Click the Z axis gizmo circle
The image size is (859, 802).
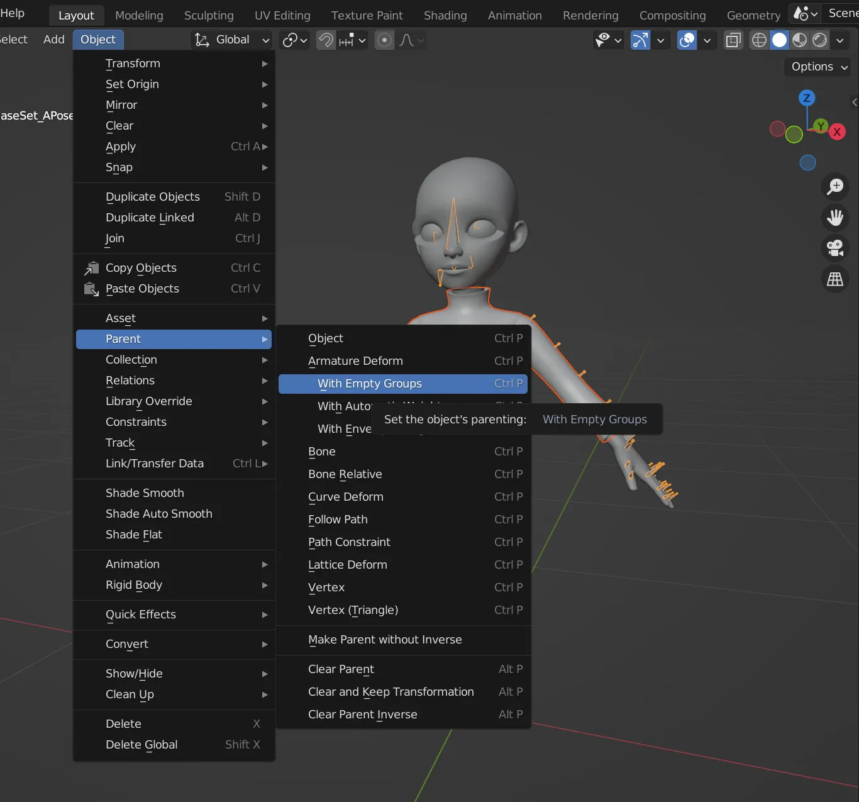click(x=807, y=97)
